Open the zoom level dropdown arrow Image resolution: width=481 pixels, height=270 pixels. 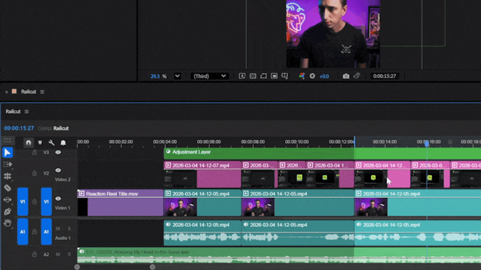coord(177,76)
